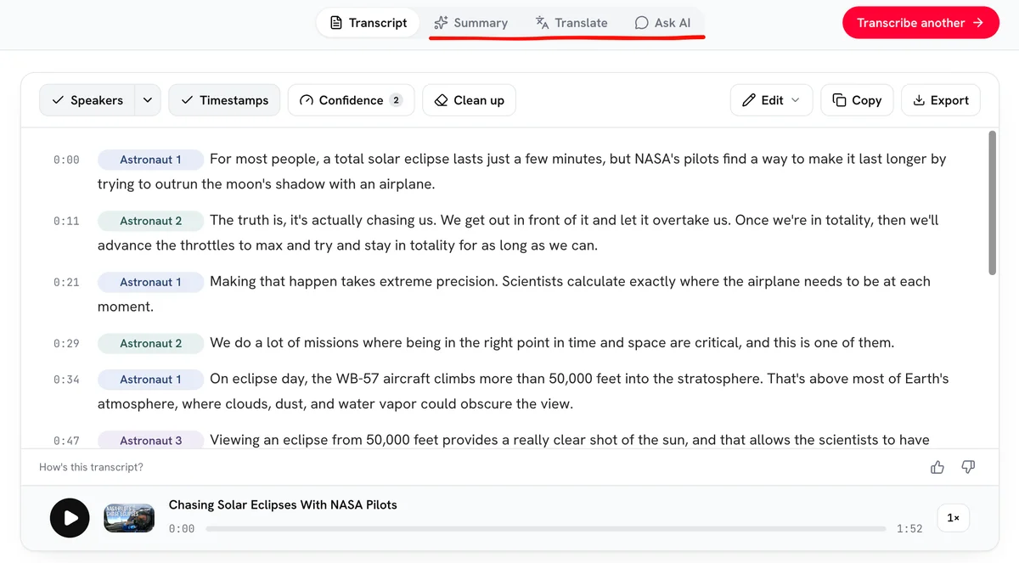Image resolution: width=1019 pixels, height=563 pixels.
Task: Open the Edit dropdown
Action: pos(771,100)
